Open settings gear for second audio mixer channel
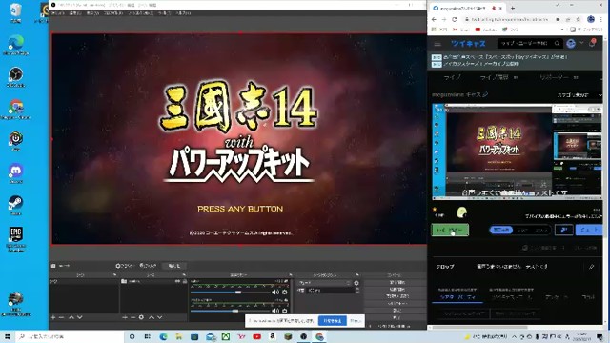The width and height of the screenshot is (610, 343). point(285,311)
